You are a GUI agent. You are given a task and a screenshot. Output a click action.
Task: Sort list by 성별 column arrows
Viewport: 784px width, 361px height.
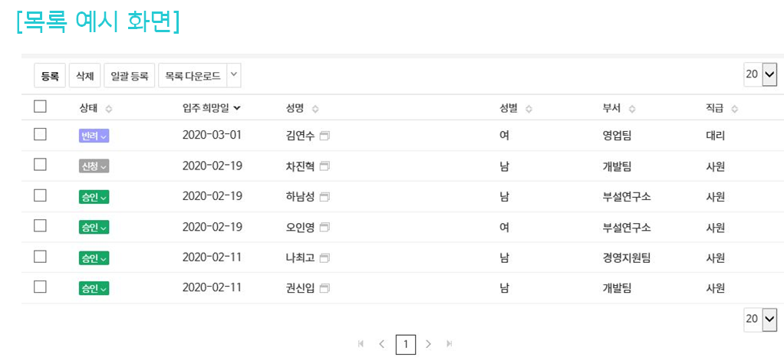tap(529, 109)
